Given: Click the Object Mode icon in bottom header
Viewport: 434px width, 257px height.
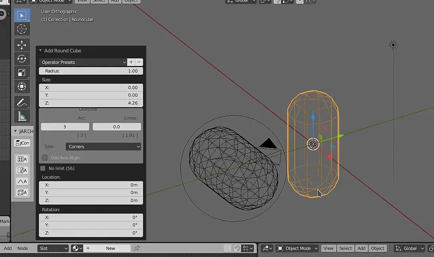Looking at the screenshot, I should 280,248.
